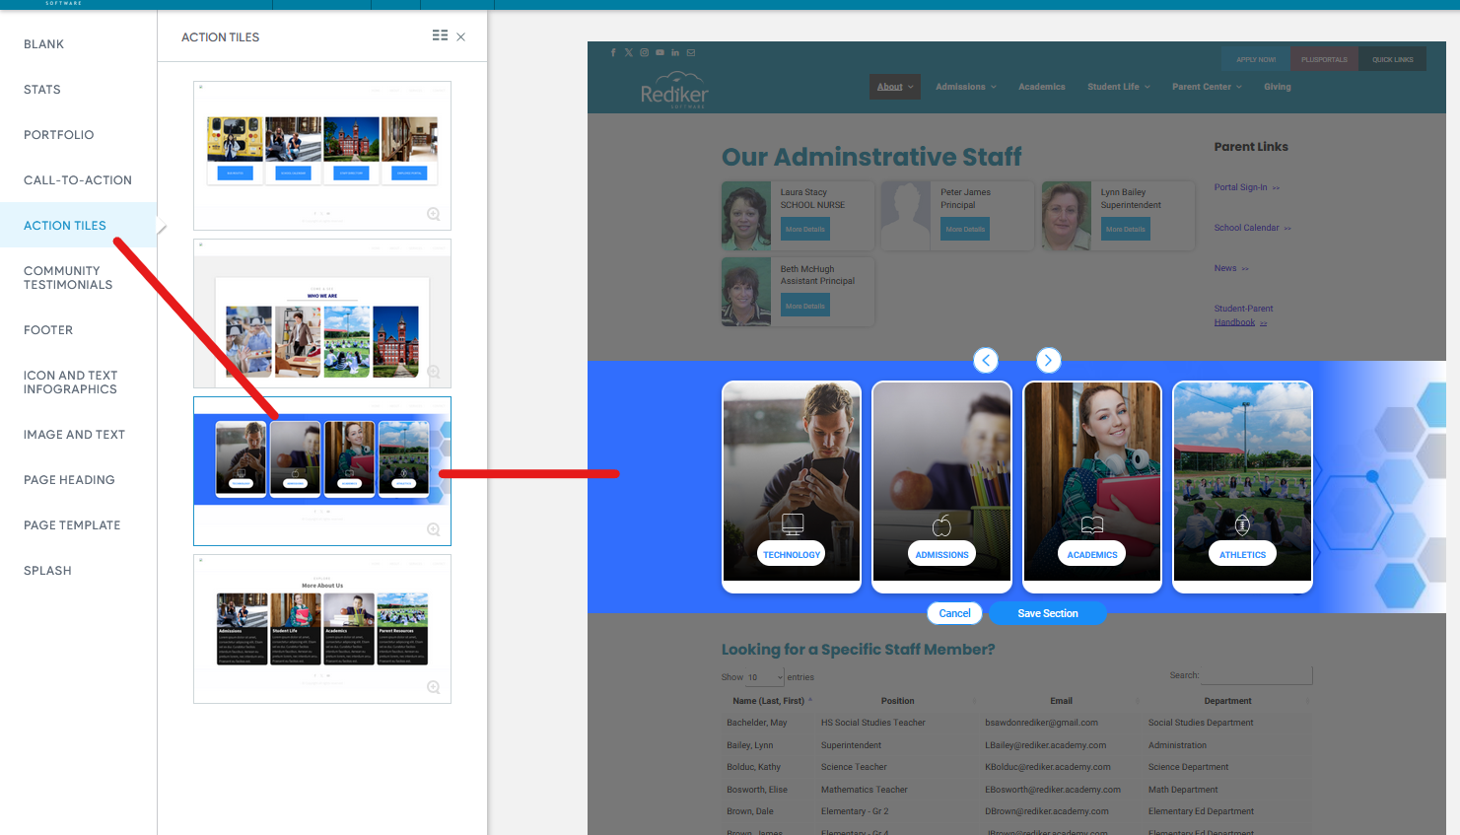The width and height of the screenshot is (1460, 835).
Task: Click More Details under Laura Stacy
Action: pyautogui.click(x=805, y=229)
